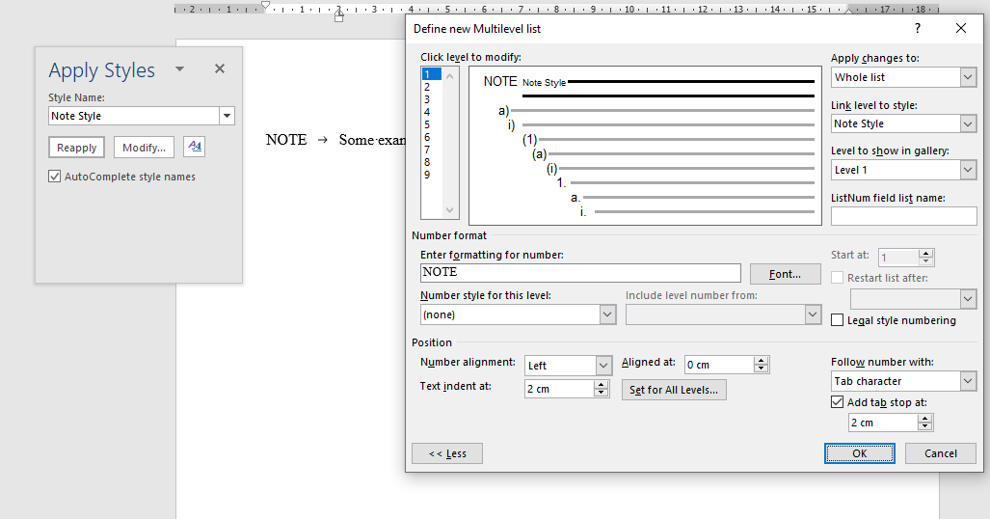Uncheck Add tab stop at
This screenshot has width=990, height=519.
pos(837,402)
